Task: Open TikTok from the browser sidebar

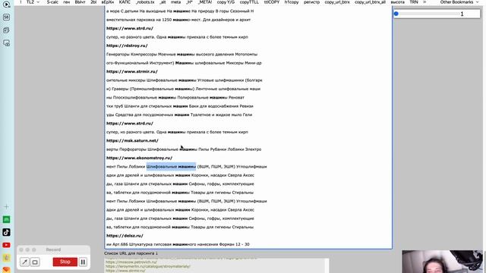Action: pyautogui.click(x=6, y=233)
